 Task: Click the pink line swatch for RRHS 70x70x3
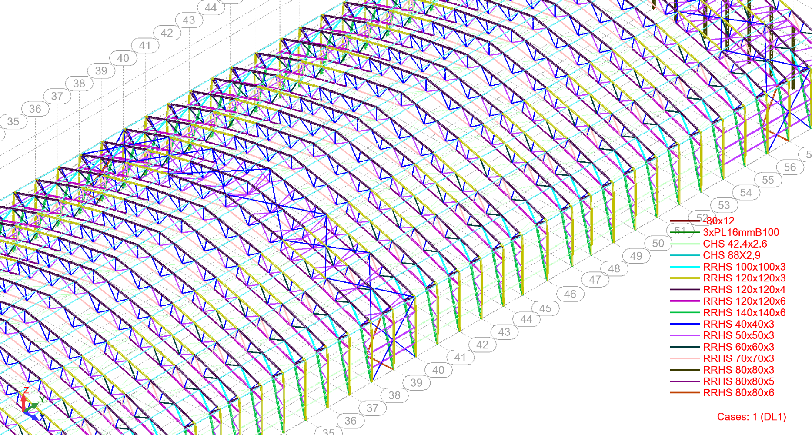point(685,358)
